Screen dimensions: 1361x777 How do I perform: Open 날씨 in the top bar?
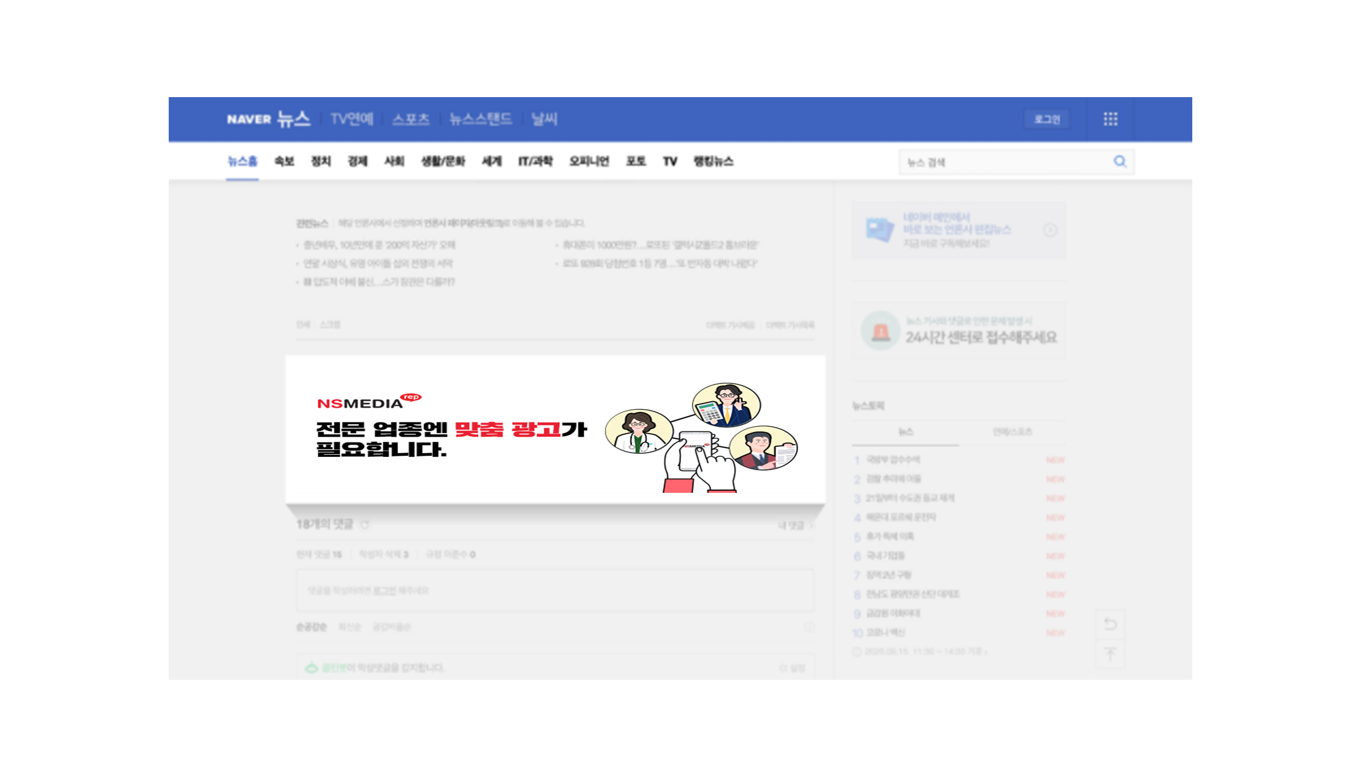pos(544,119)
